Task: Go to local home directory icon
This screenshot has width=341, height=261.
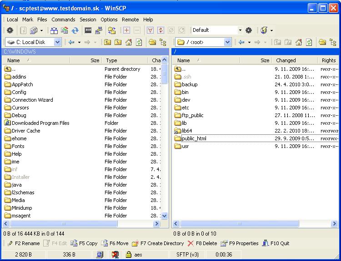Action: pyautogui.click(x=129, y=42)
